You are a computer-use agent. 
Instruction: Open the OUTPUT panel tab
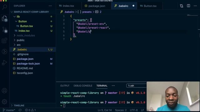click(x=65, y=86)
